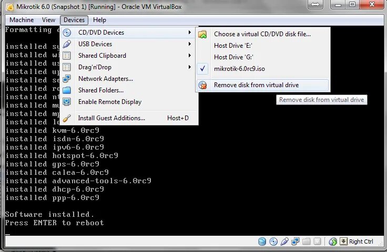This screenshot has height=252, width=387.
Task: Click the virtual disk file folder icon
Action: click(x=202, y=34)
